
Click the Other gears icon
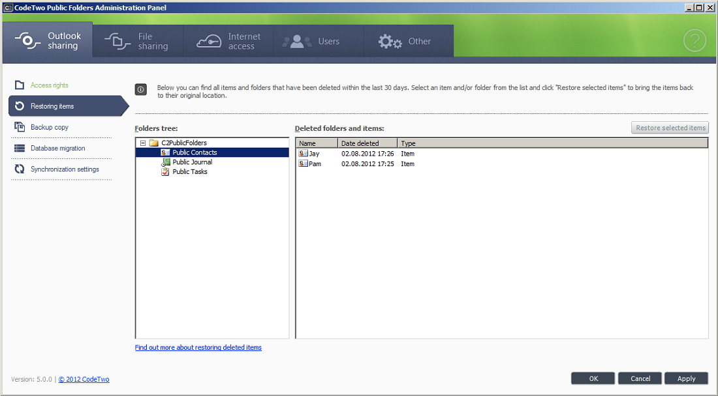[x=390, y=42]
